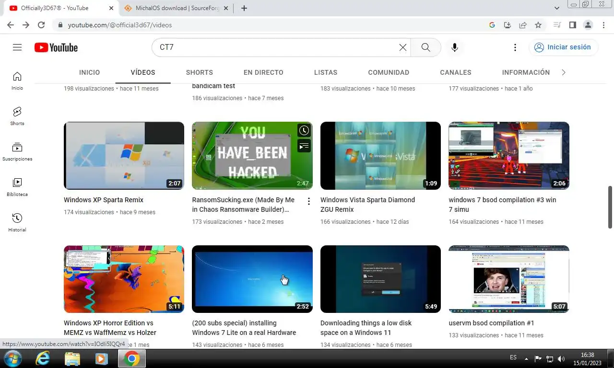Open Shorts from the sidebar
Image resolution: width=614 pixels, height=368 pixels.
17,116
